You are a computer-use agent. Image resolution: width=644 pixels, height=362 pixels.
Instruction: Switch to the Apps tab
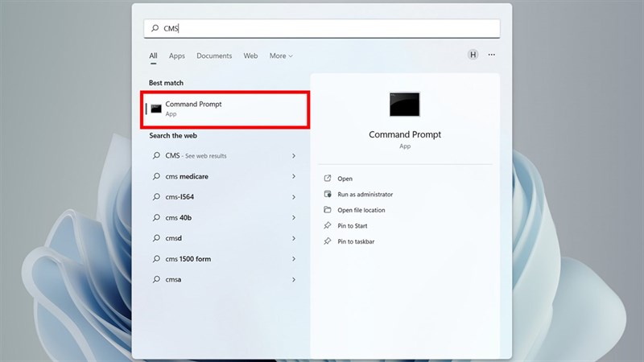(176, 56)
